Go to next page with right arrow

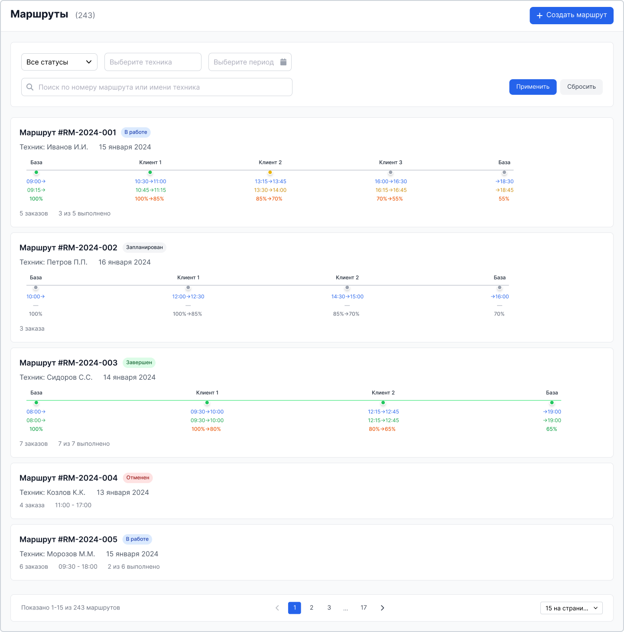[382, 608]
